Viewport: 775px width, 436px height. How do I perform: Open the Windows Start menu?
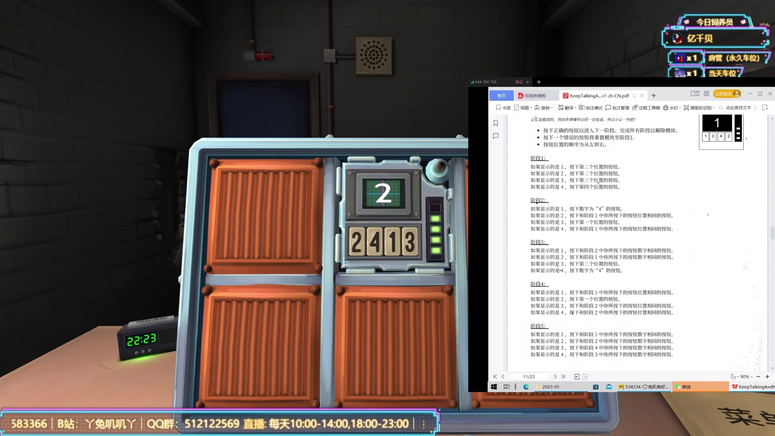[x=494, y=387]
